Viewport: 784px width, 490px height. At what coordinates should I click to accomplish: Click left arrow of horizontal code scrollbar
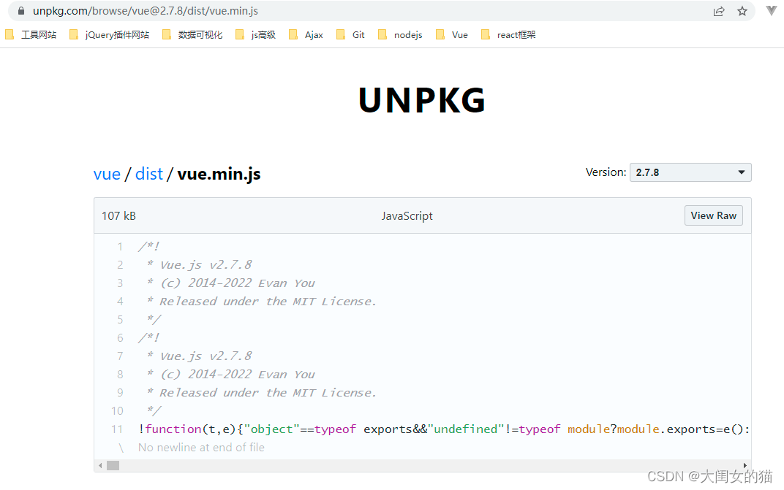100,465
